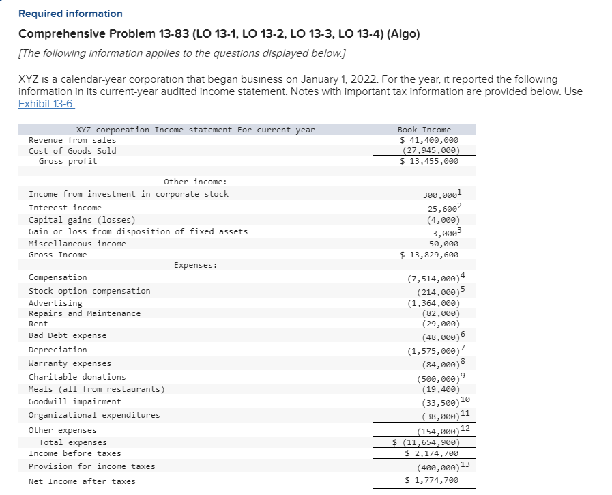Image resolution: width=612 pixels, height=495 pixels.
Task: Click footnote 5 beside Stock option compensation
Action: (464, 288)
